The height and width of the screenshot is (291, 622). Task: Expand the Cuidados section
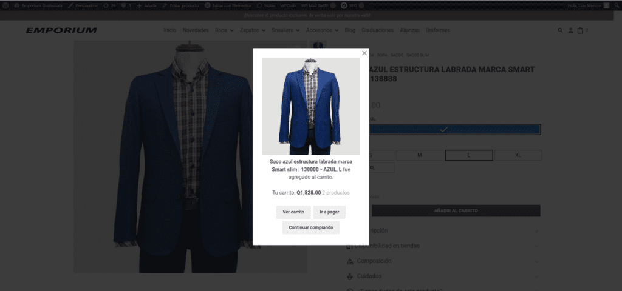443,276
